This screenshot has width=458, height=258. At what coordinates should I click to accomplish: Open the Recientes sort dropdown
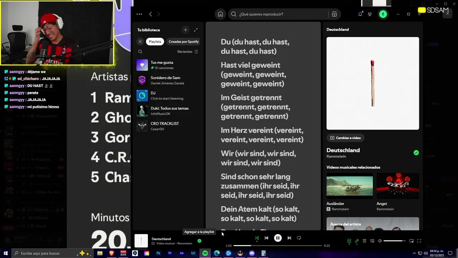pos(187,52)
